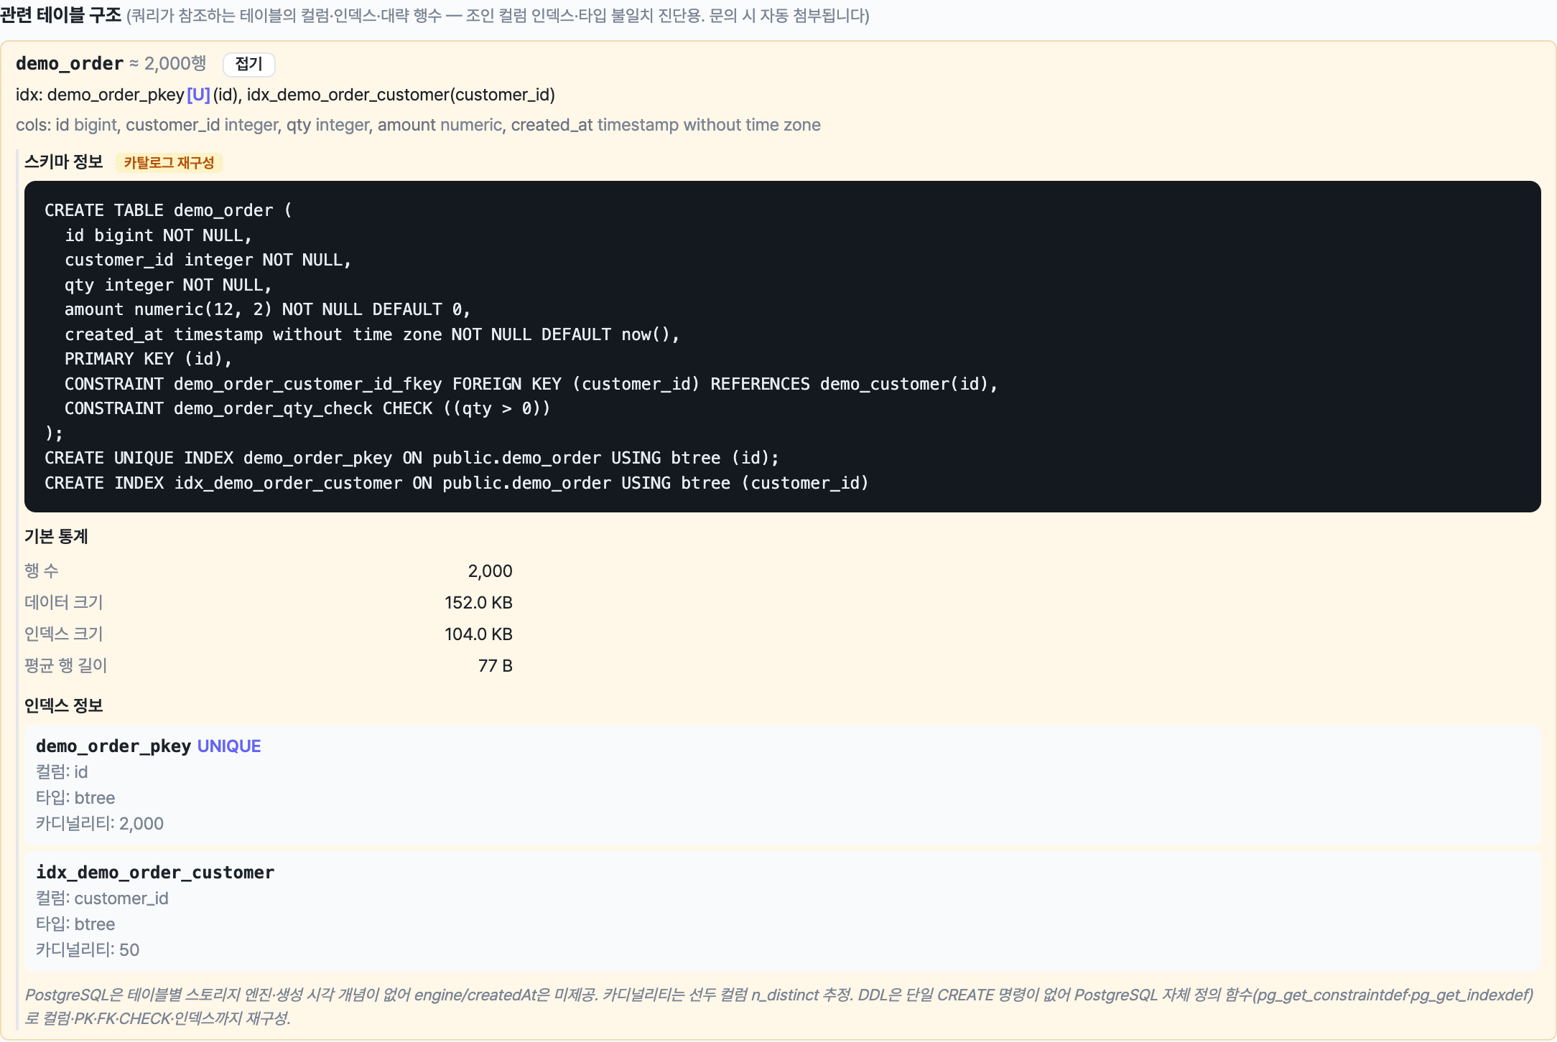Screen dimensions: 1557x1042
Task: Click the CREATE INDEX idx_demo_order_customer line
Action: pyautogui.click(x=457, y=483)
